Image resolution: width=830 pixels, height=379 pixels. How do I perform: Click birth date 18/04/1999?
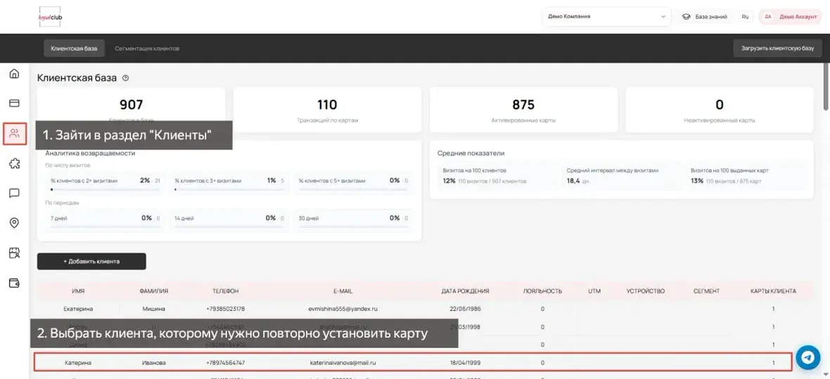(465, 363)
